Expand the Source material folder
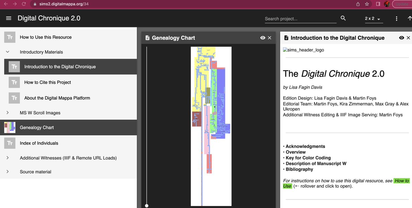This screenshot has height=208, width=412. (8, 171)
